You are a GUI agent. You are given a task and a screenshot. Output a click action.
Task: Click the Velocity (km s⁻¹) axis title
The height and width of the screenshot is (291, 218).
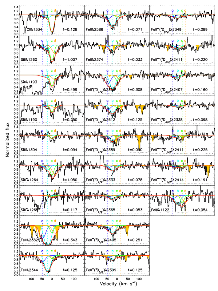pos(118,284)
